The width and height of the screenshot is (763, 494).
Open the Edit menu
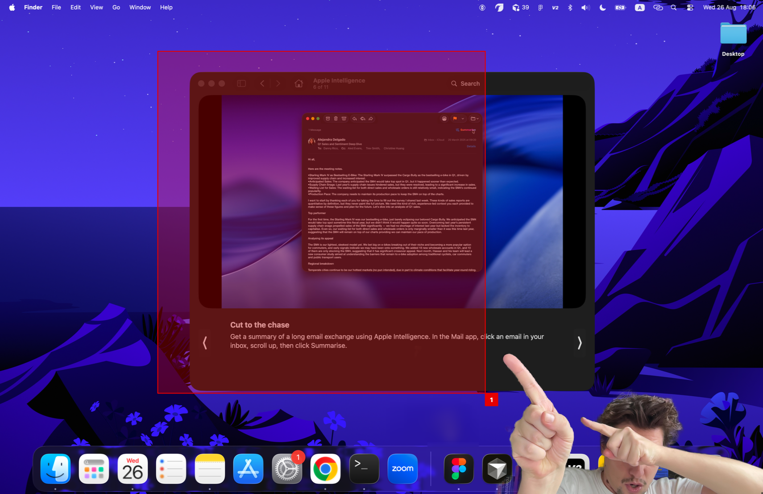pyautogui.click(x=75, y=7)
